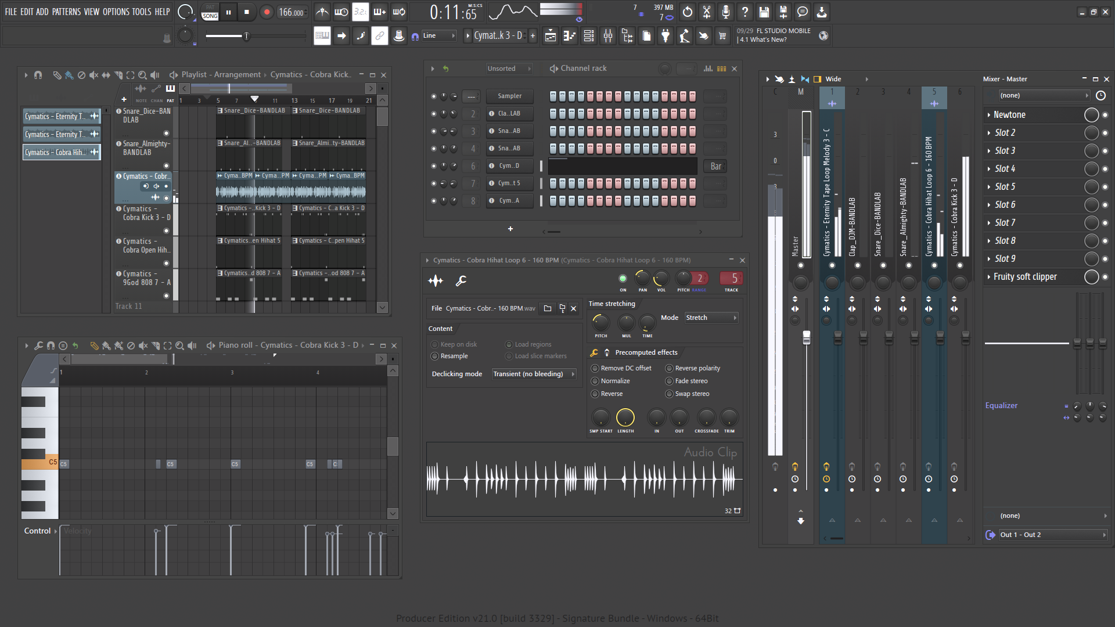Enable the Reverse polarity option
This screenshot has height=627, width=1115.
(669, 368)
